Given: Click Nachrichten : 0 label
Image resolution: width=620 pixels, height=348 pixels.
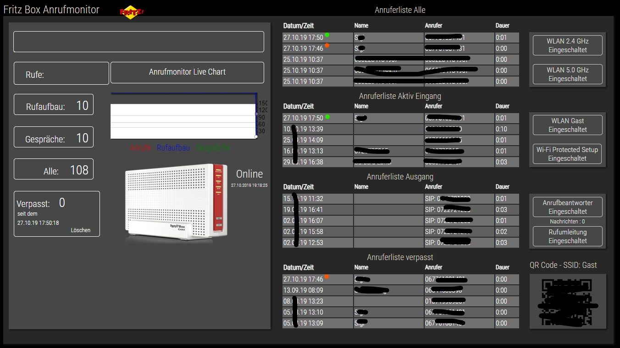Looking at the screenshot, I should [567, 222].
